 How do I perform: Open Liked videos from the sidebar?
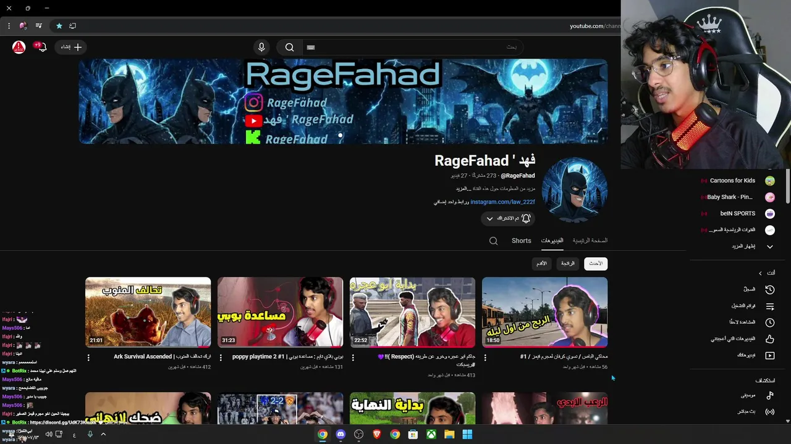pos(743,339)
